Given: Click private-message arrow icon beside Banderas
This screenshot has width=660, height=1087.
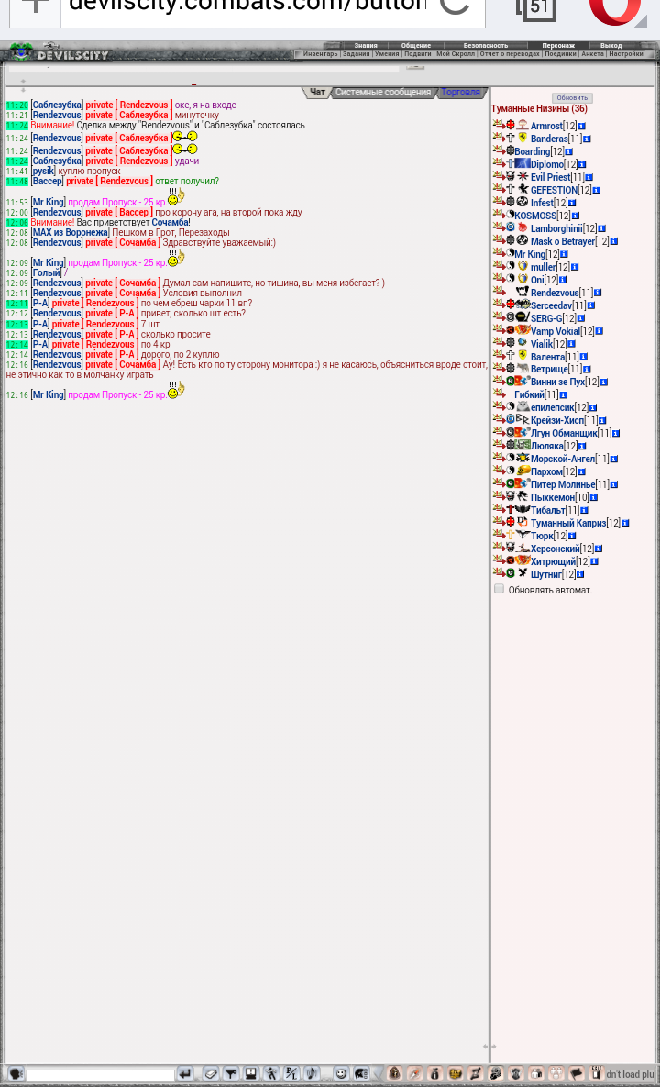Looking at the screenshot, I should point(498,138).
